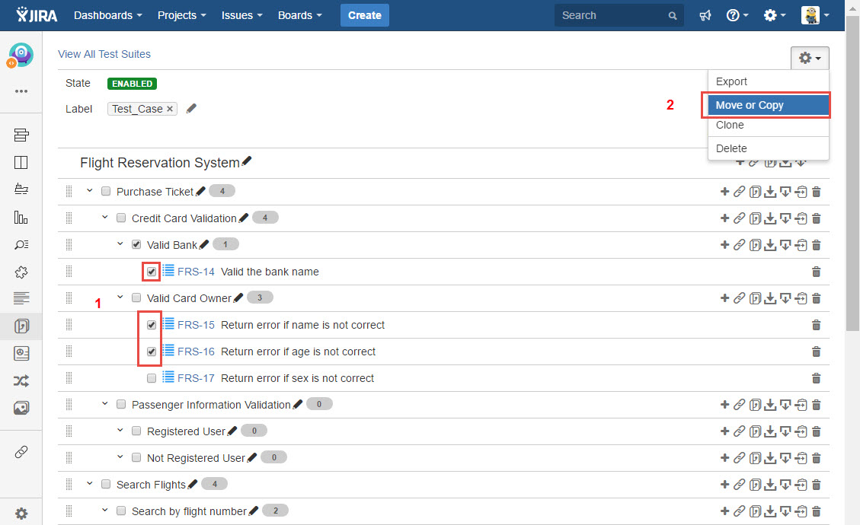Open the sidebar three-dots more menu
The height and width of the screenshot is (525, 860).
21,91
